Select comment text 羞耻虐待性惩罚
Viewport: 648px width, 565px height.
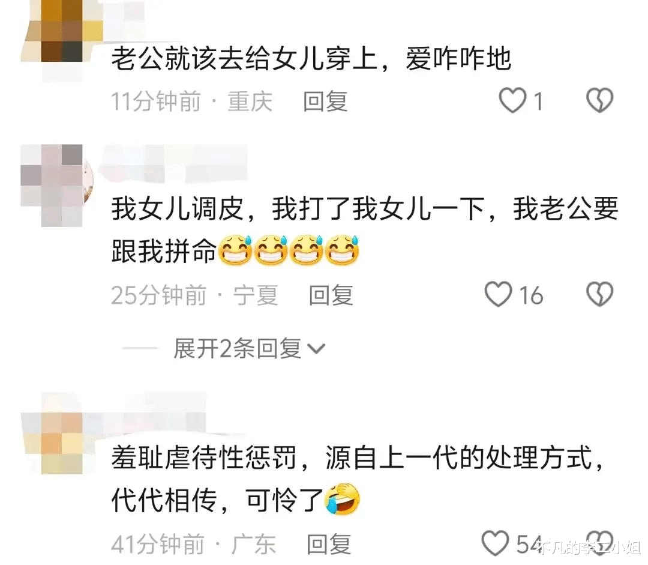tap(204, 458)
